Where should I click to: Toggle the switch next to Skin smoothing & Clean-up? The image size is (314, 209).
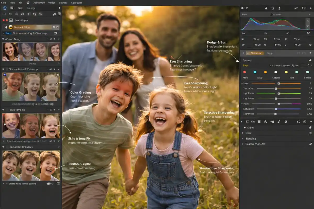click(x=55, y=33)
